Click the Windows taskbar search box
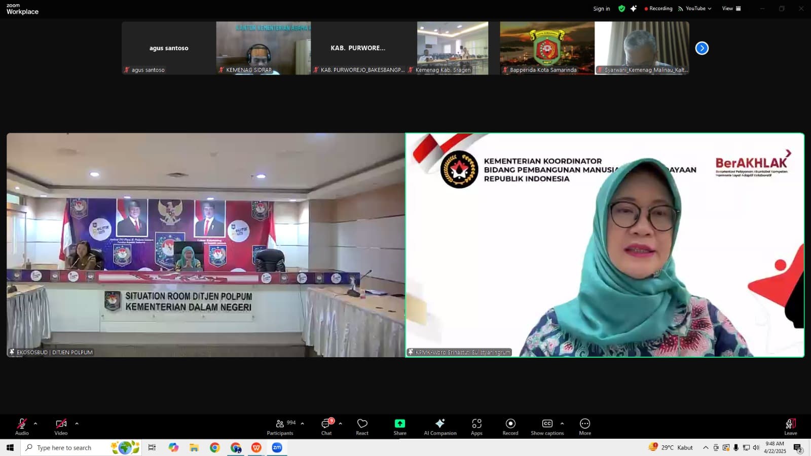The image size is (811, 456). pos(66,448)
